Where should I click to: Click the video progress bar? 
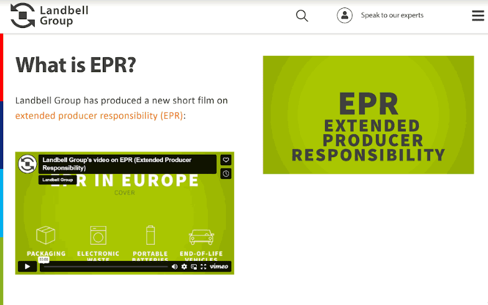(106, 266)
